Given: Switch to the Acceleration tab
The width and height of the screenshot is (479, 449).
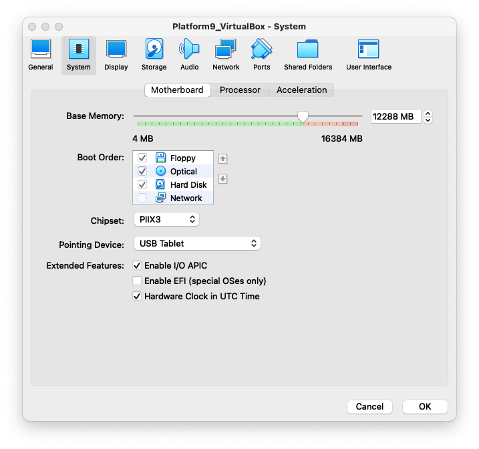Looking at the screenshot, I should coord(301,90).
